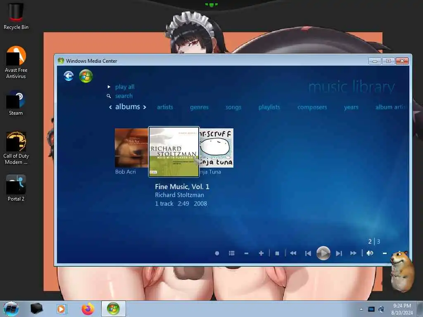Open the green Media Center start menu
Screen dimensions: 423x317
click(x=86, y=76)
